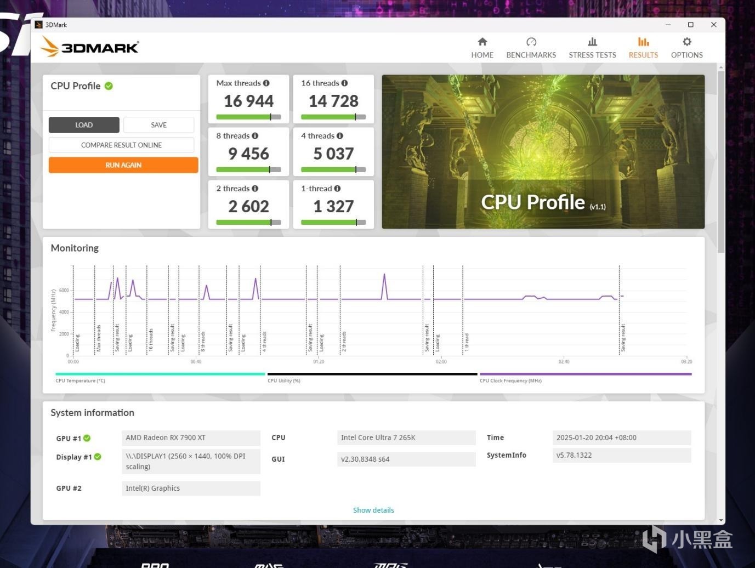Click the 16 threads score 14 728

coord(333,101)
